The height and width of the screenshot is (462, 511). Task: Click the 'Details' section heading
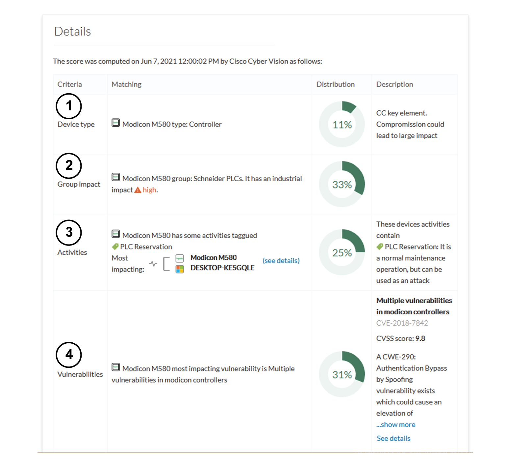pyautogui.click(x=72, y=31)
